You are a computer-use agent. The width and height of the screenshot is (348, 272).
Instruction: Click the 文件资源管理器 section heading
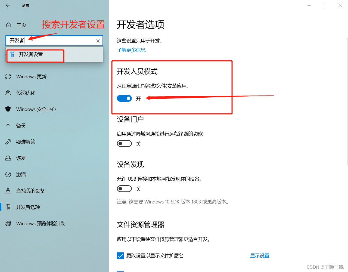point(141,225)
